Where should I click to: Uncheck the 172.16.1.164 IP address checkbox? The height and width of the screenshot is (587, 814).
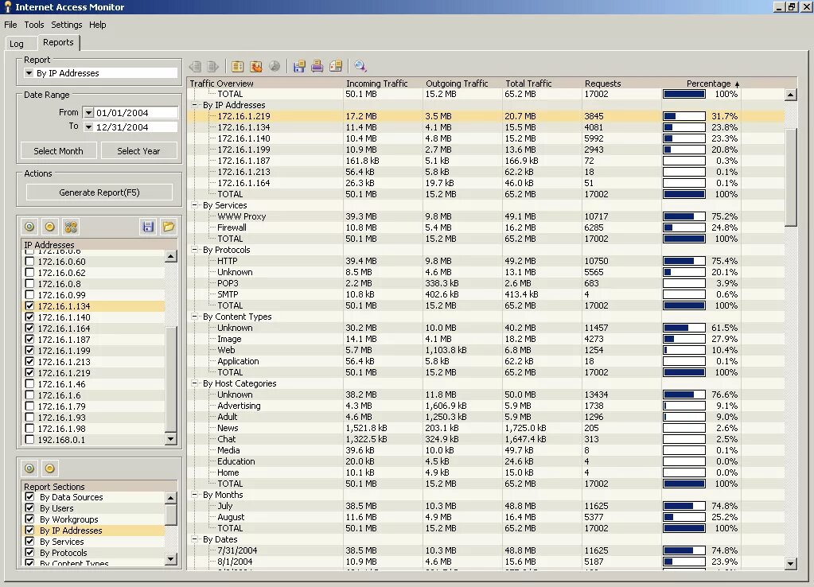click(x=29, y=328)
